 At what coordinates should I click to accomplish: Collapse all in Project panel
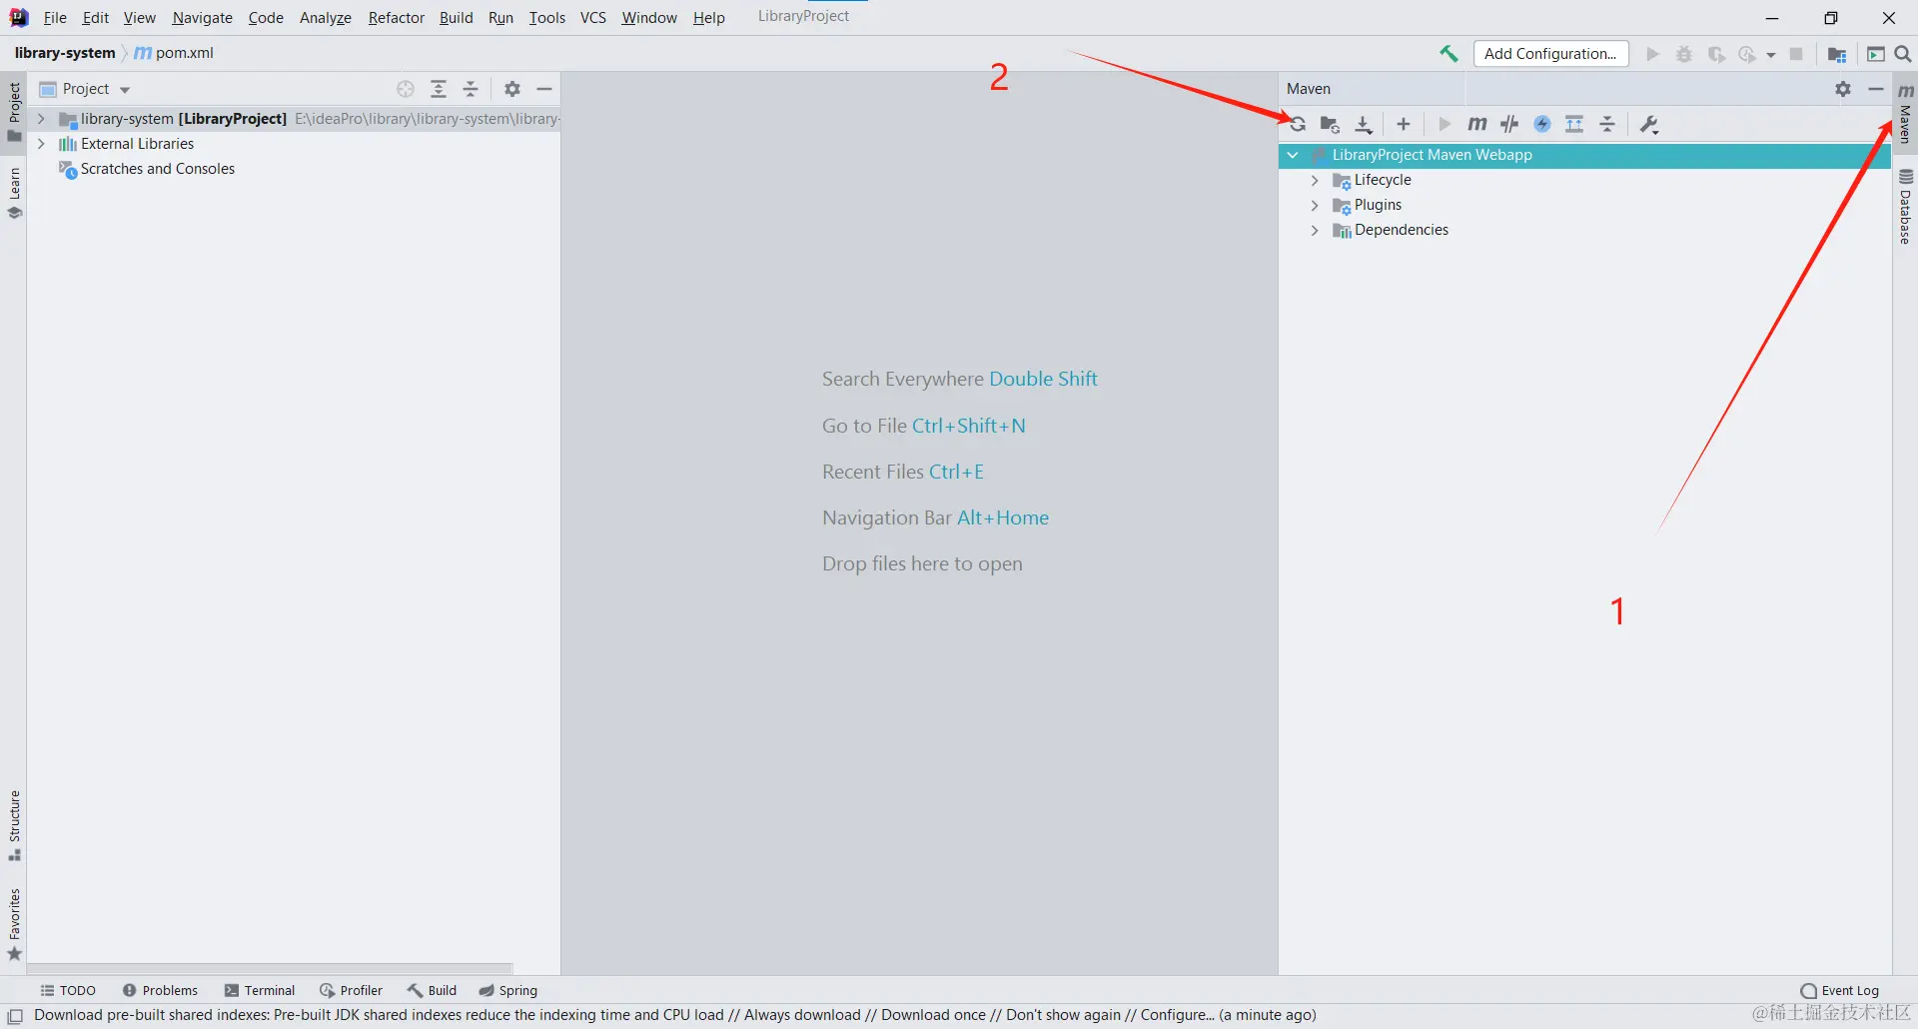pos(471,89)
